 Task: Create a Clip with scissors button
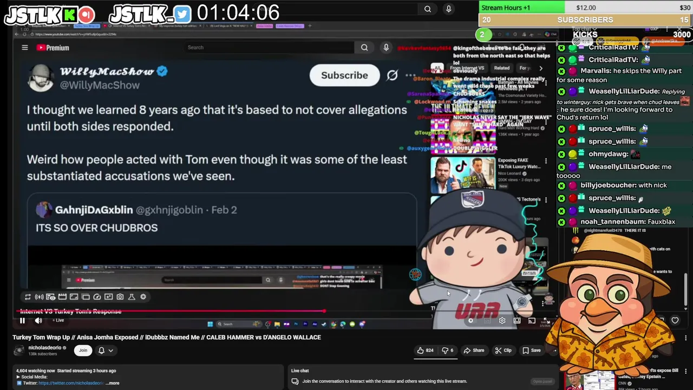(x=503, y=350)
